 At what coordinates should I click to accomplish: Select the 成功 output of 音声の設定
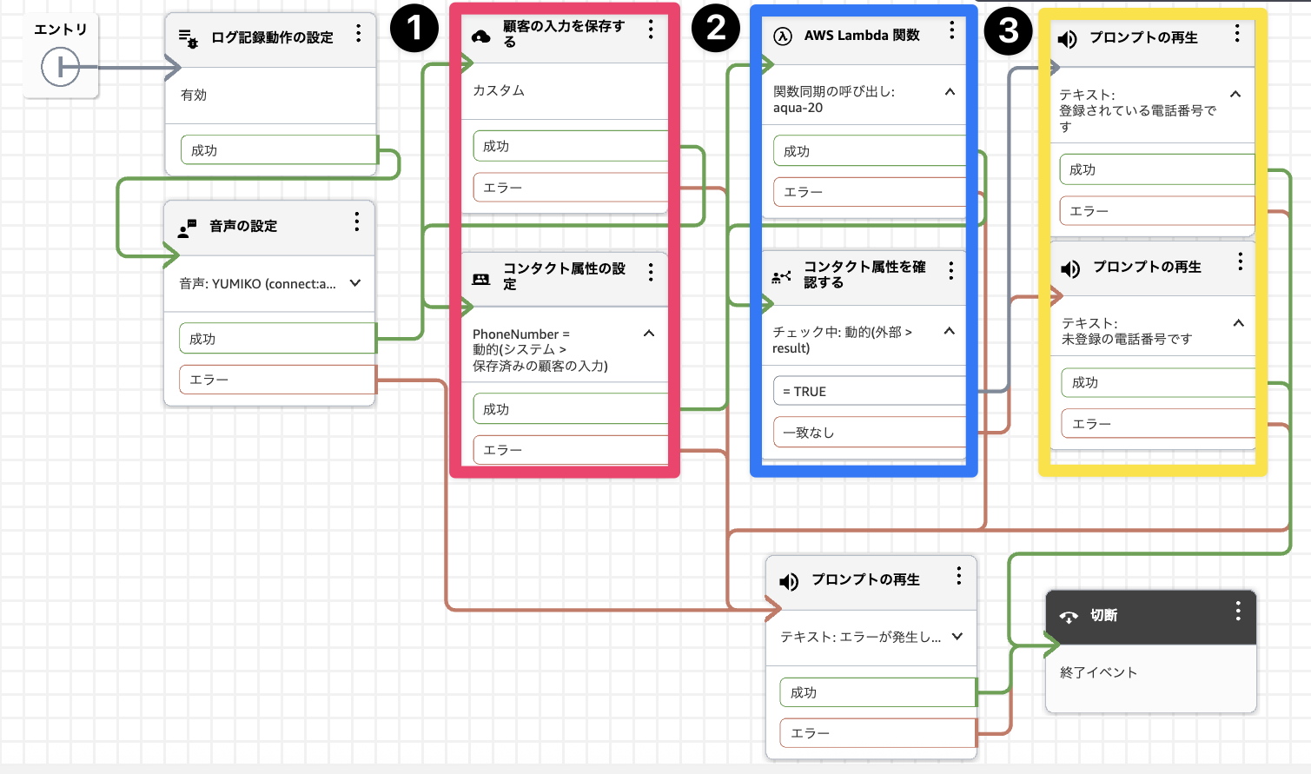pos(277,339)
